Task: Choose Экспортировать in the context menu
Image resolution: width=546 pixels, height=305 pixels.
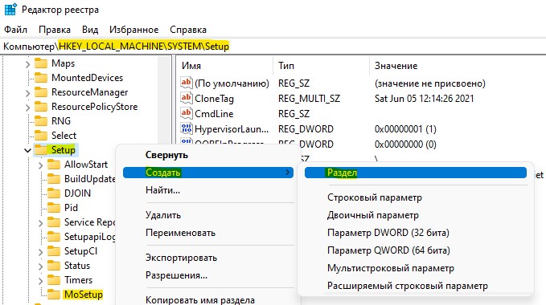Action: 208,258
